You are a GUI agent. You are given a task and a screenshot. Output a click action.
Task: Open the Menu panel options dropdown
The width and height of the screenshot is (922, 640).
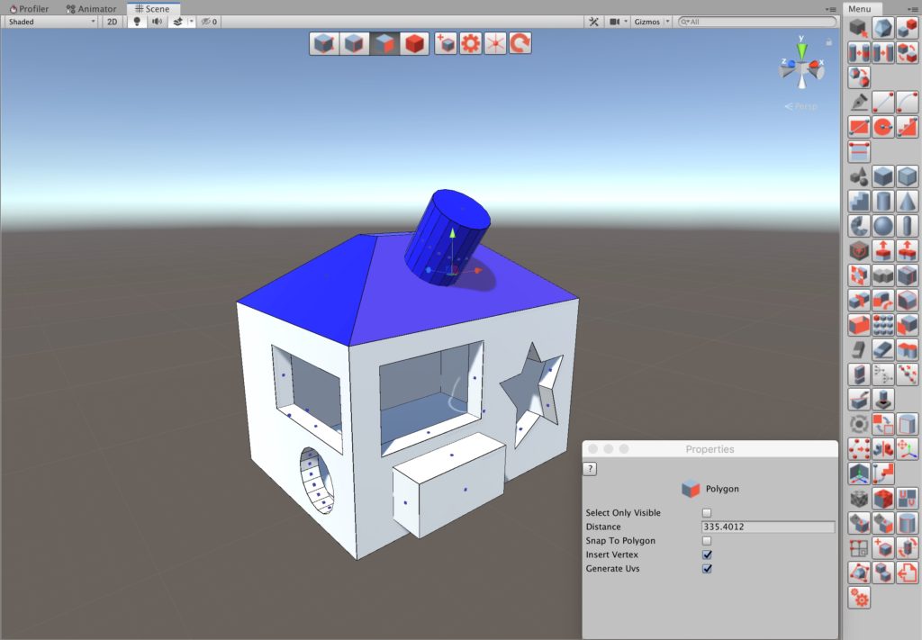coord(914,9)
